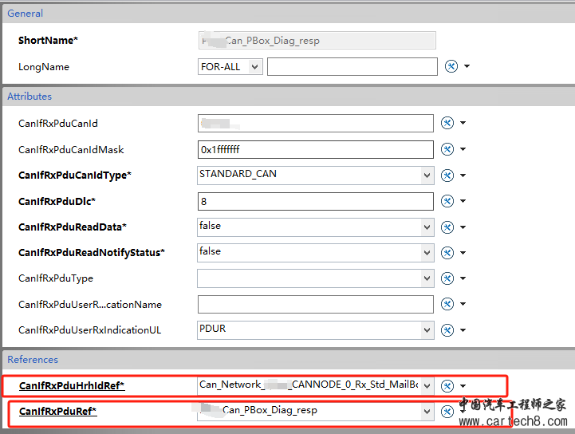Open the arrow menu next to CanIfRxPduUserRxIndicationName

(463, 305)
